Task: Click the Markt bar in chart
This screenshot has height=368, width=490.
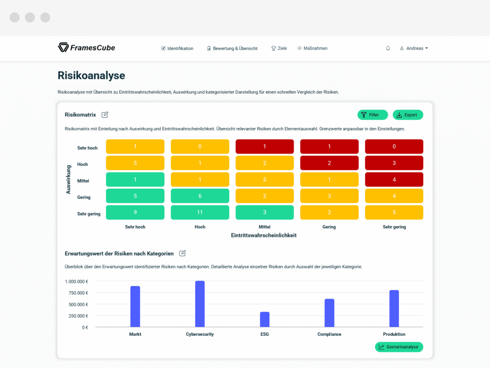Action: tap(135, 307)
